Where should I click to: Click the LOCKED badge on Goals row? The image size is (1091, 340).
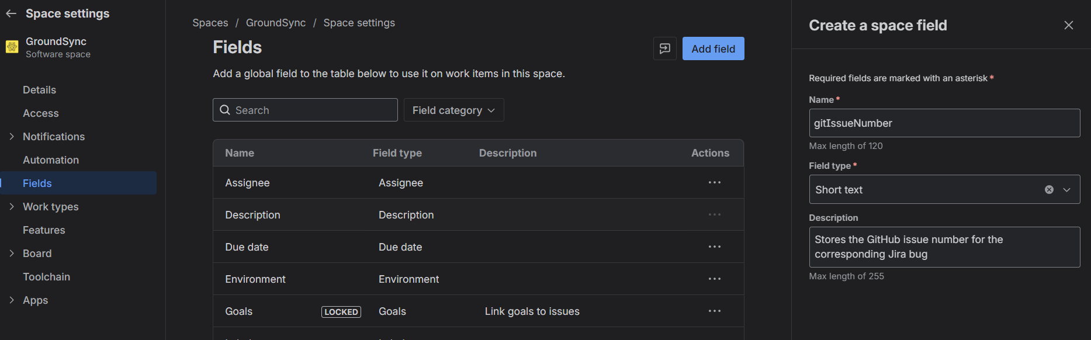tap(341, 312)
